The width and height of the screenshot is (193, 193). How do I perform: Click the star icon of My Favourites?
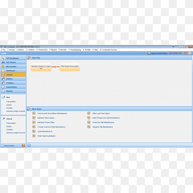click(3, 66)
